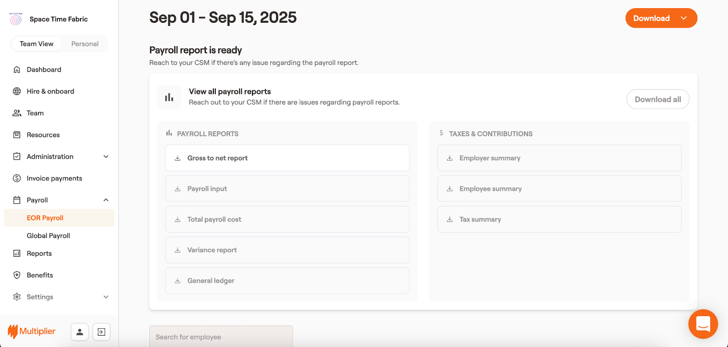Screen dimensions: 728x347
Task: Switch to the Personal view
Action: pos(85,44)
